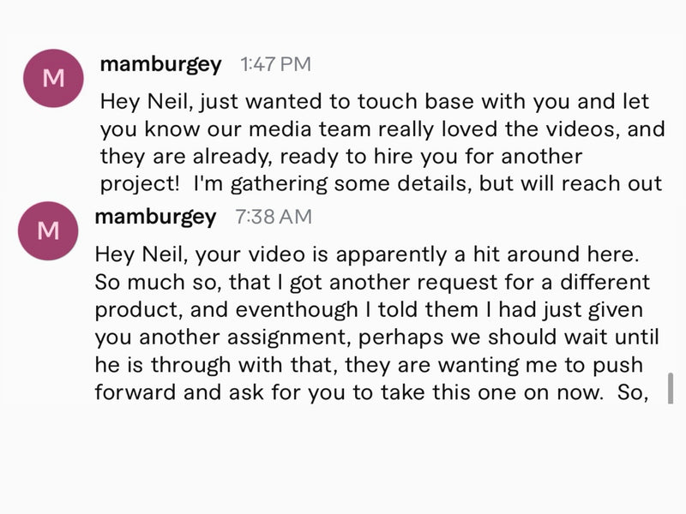This screenshot has height=514, width=686.
Task: Click the scrollbar thumb on the right edge
Action: click(x=671, y=387)
